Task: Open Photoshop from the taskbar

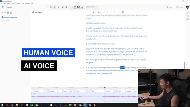Action: [41, 105]
